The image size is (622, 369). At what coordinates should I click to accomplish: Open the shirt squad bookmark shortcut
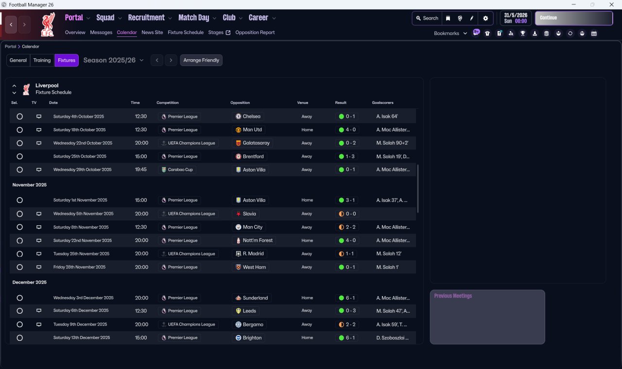tap(487, 34)
